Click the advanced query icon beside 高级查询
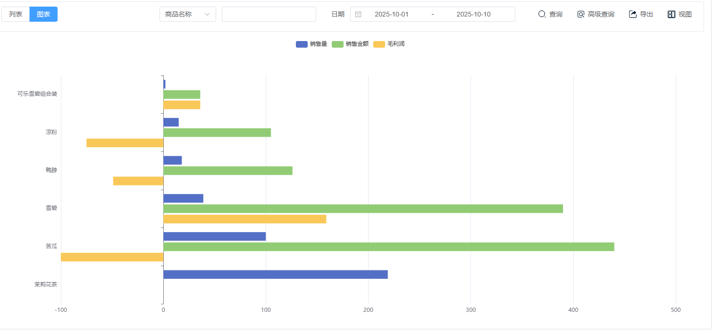The image size is (714, 335). [581, 14]
